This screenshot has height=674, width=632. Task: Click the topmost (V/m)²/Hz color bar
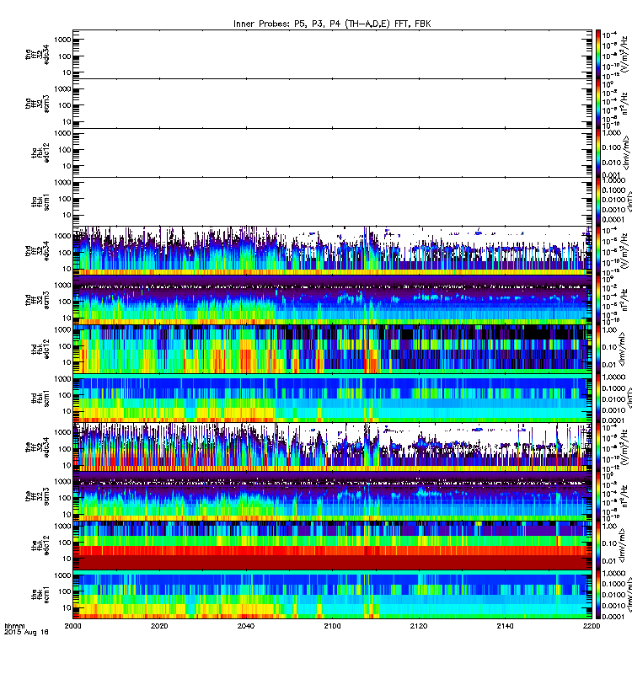(598, 54)
